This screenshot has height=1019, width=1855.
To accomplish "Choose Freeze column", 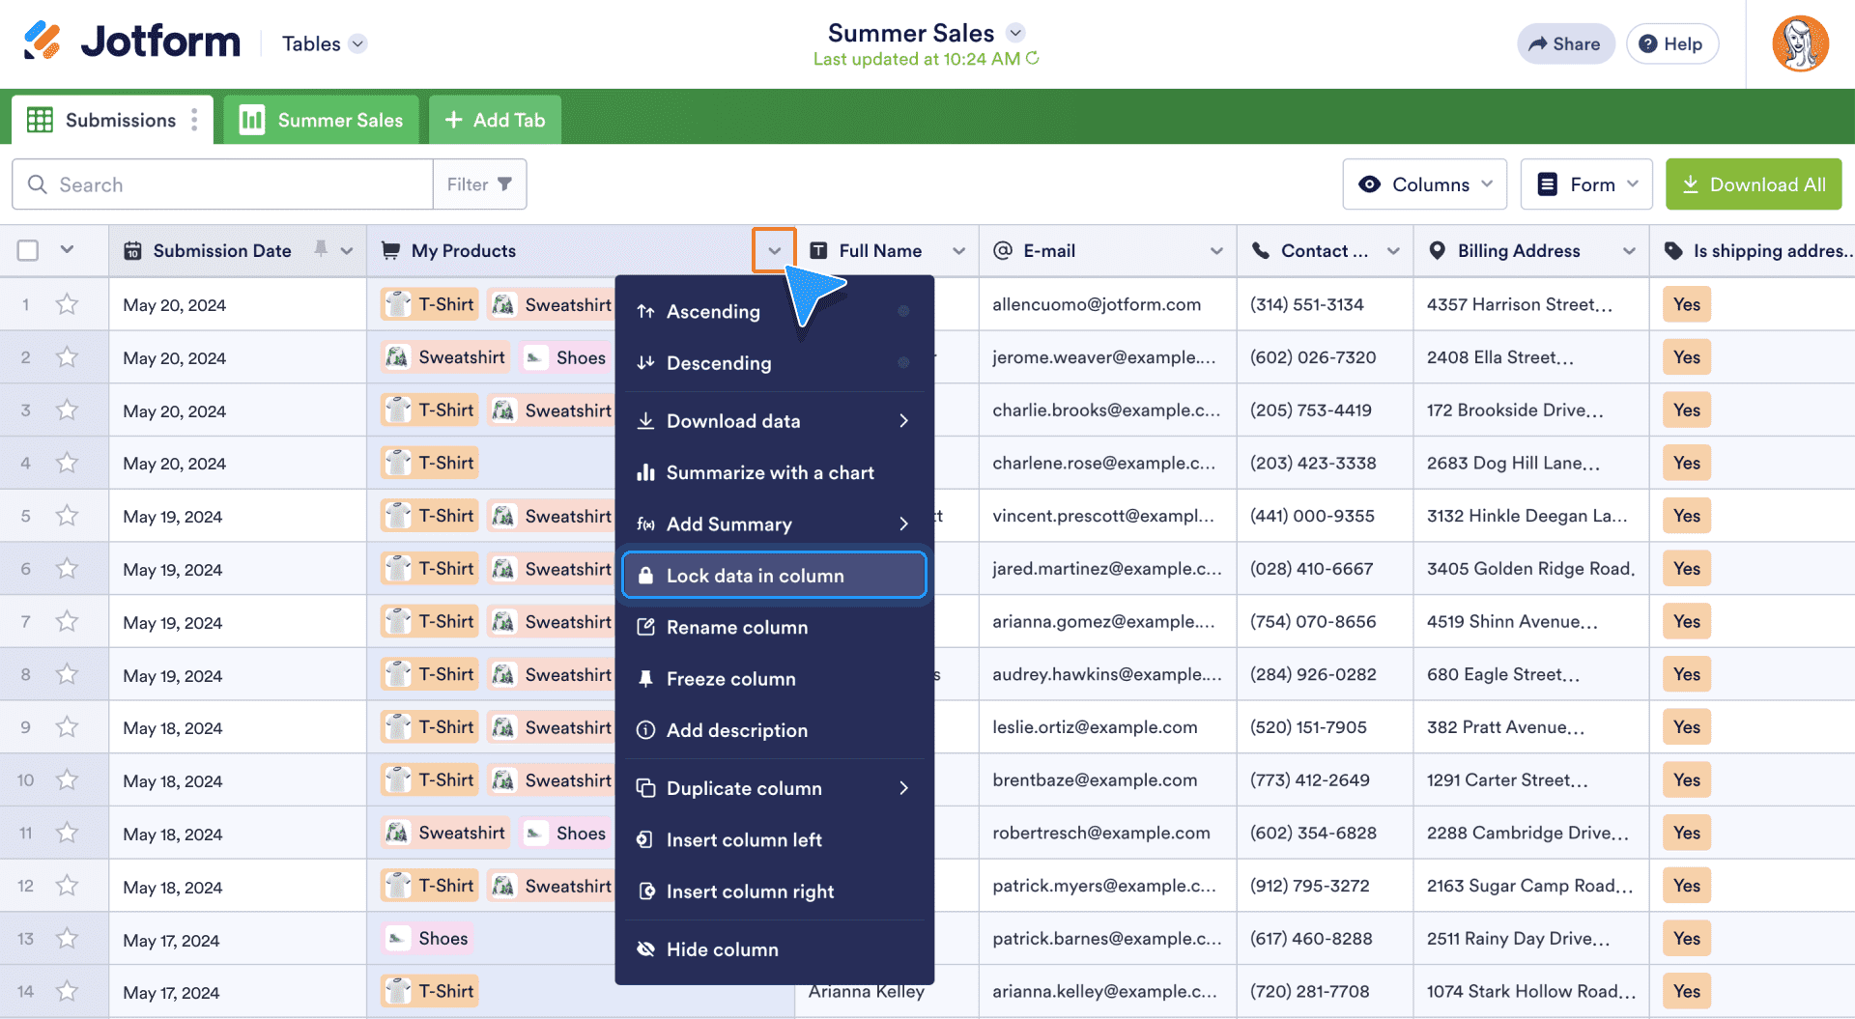I will point(775,679).
